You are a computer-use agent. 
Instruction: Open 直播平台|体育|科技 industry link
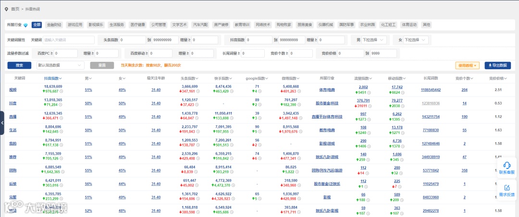327,117
